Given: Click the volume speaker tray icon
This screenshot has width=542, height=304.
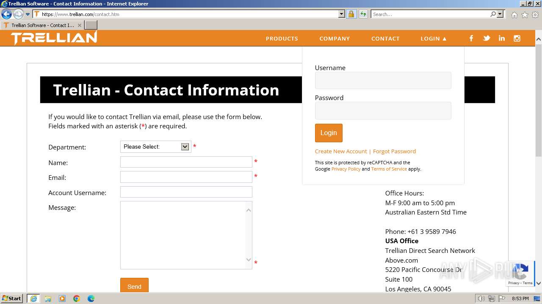Looking at the screenshot, I should [x=481, y=299].
